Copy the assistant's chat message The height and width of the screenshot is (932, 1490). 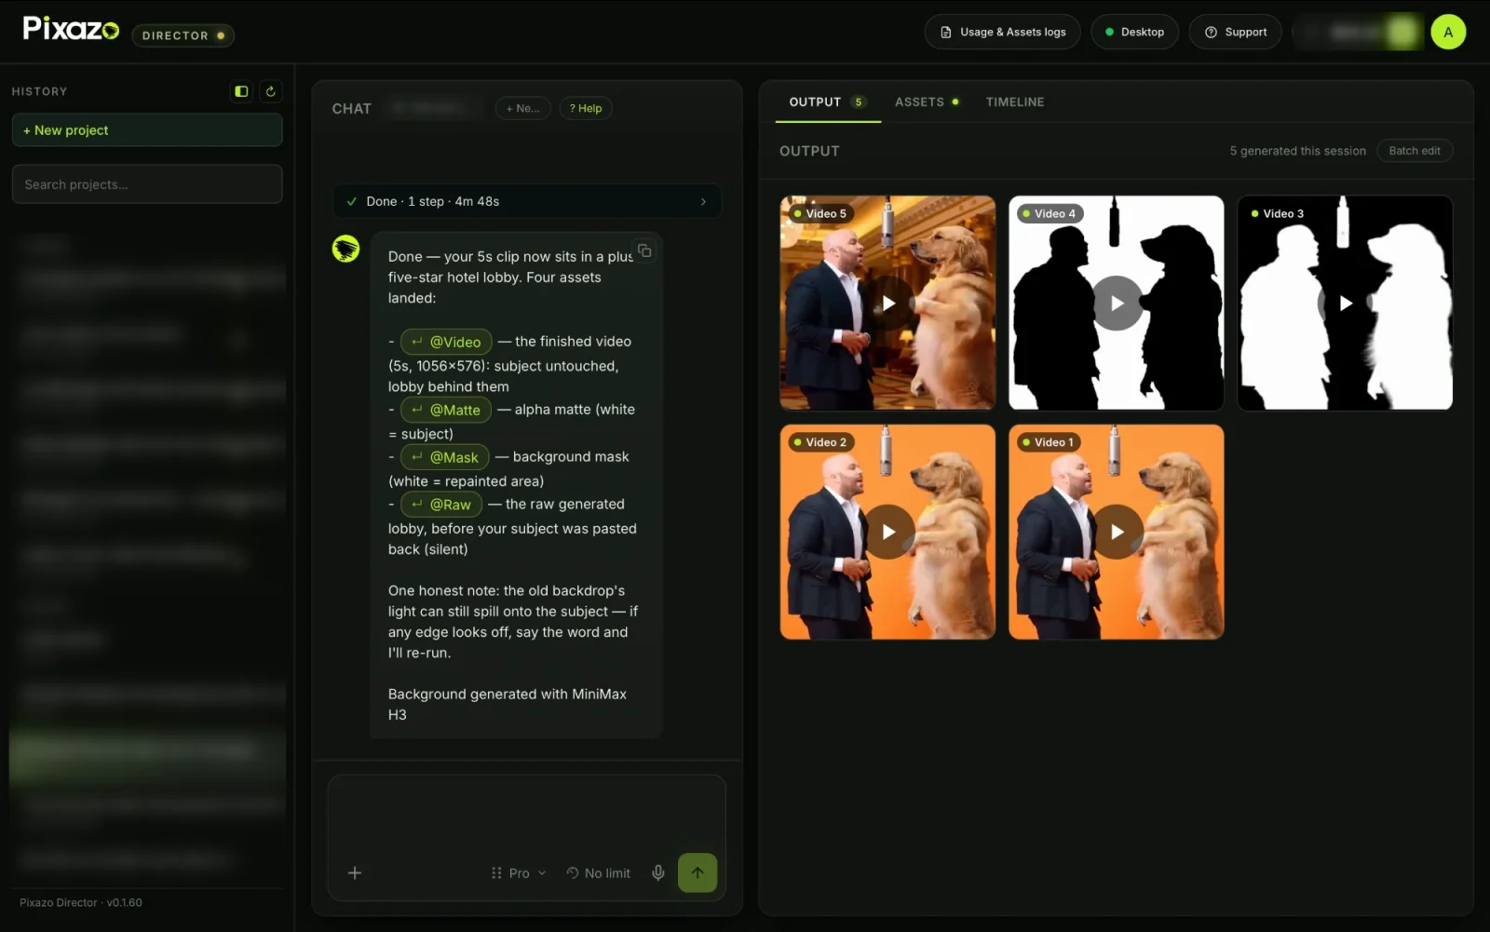tap(644, 250)
